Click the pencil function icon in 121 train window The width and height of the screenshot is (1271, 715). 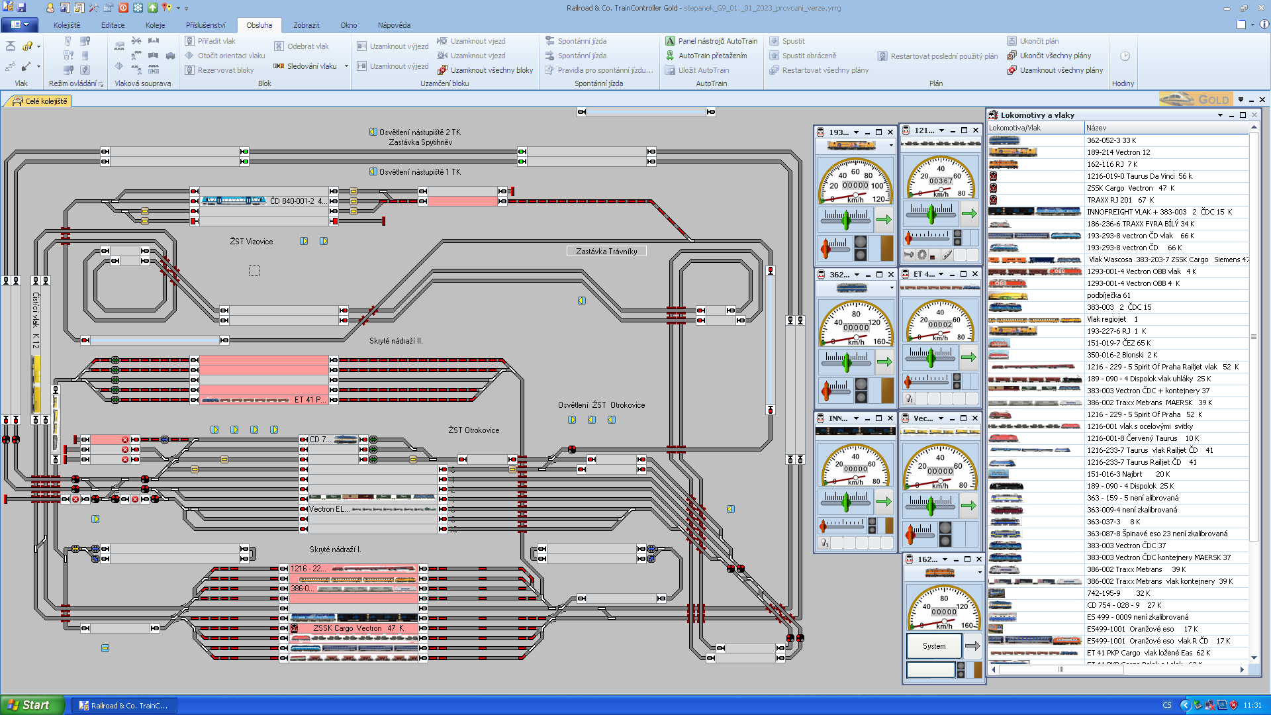click(947, 254)
